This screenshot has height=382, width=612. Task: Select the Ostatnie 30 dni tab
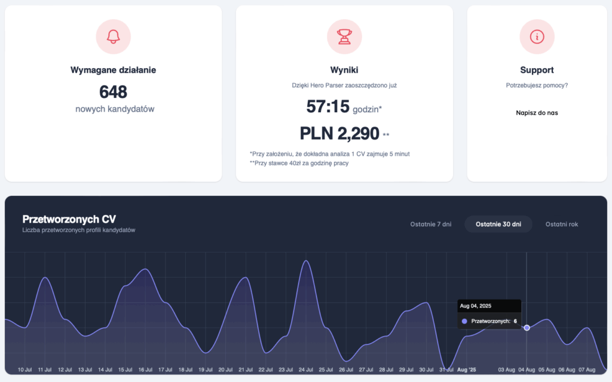pos(498,224)
